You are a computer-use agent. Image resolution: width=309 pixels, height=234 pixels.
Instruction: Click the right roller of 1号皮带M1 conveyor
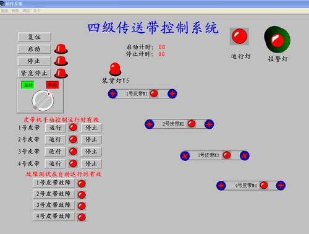172,93
